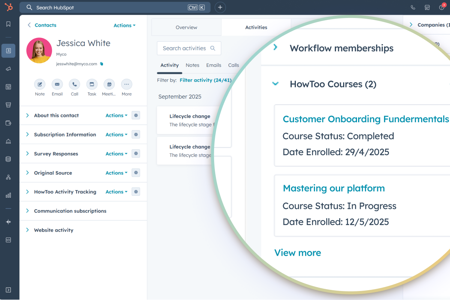Expand Survey Responses section
This screenshot has width=450, height=300.
[x=27, y=154]
